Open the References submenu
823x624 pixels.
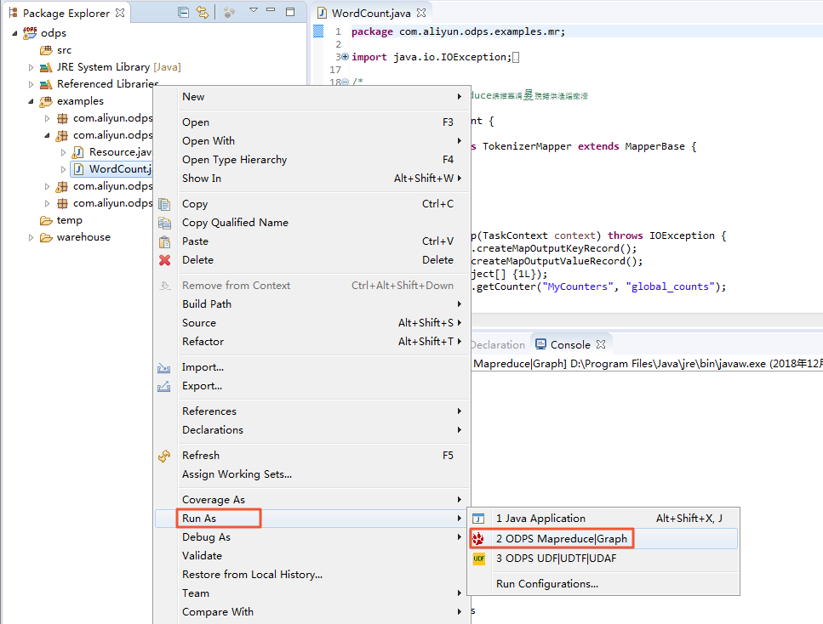(311, 411)
